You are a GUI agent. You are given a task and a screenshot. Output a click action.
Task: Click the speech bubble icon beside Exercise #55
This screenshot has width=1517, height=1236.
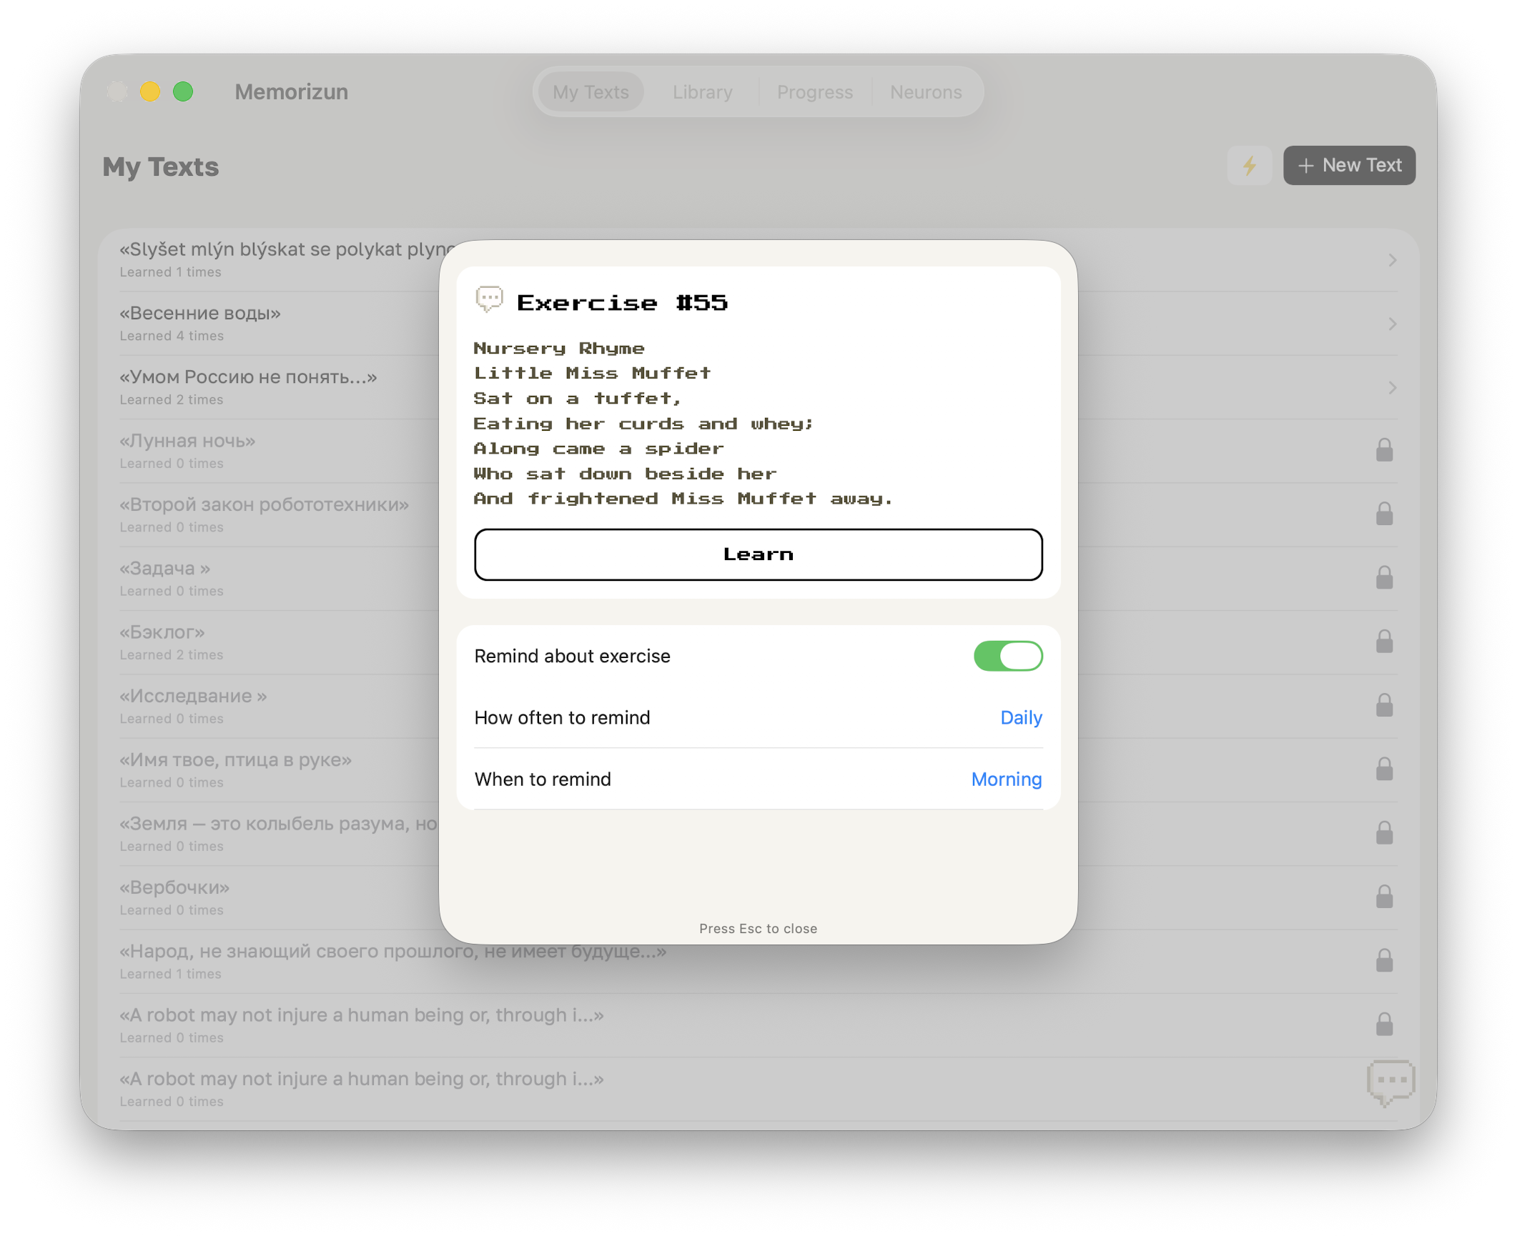point(490,299)
